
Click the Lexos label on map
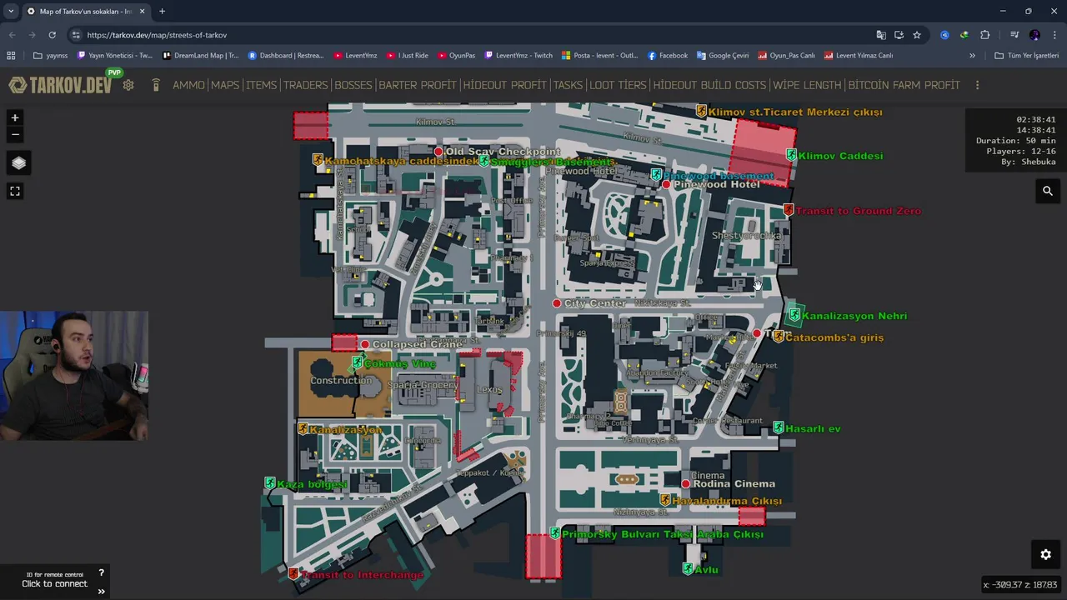(489, 389)
